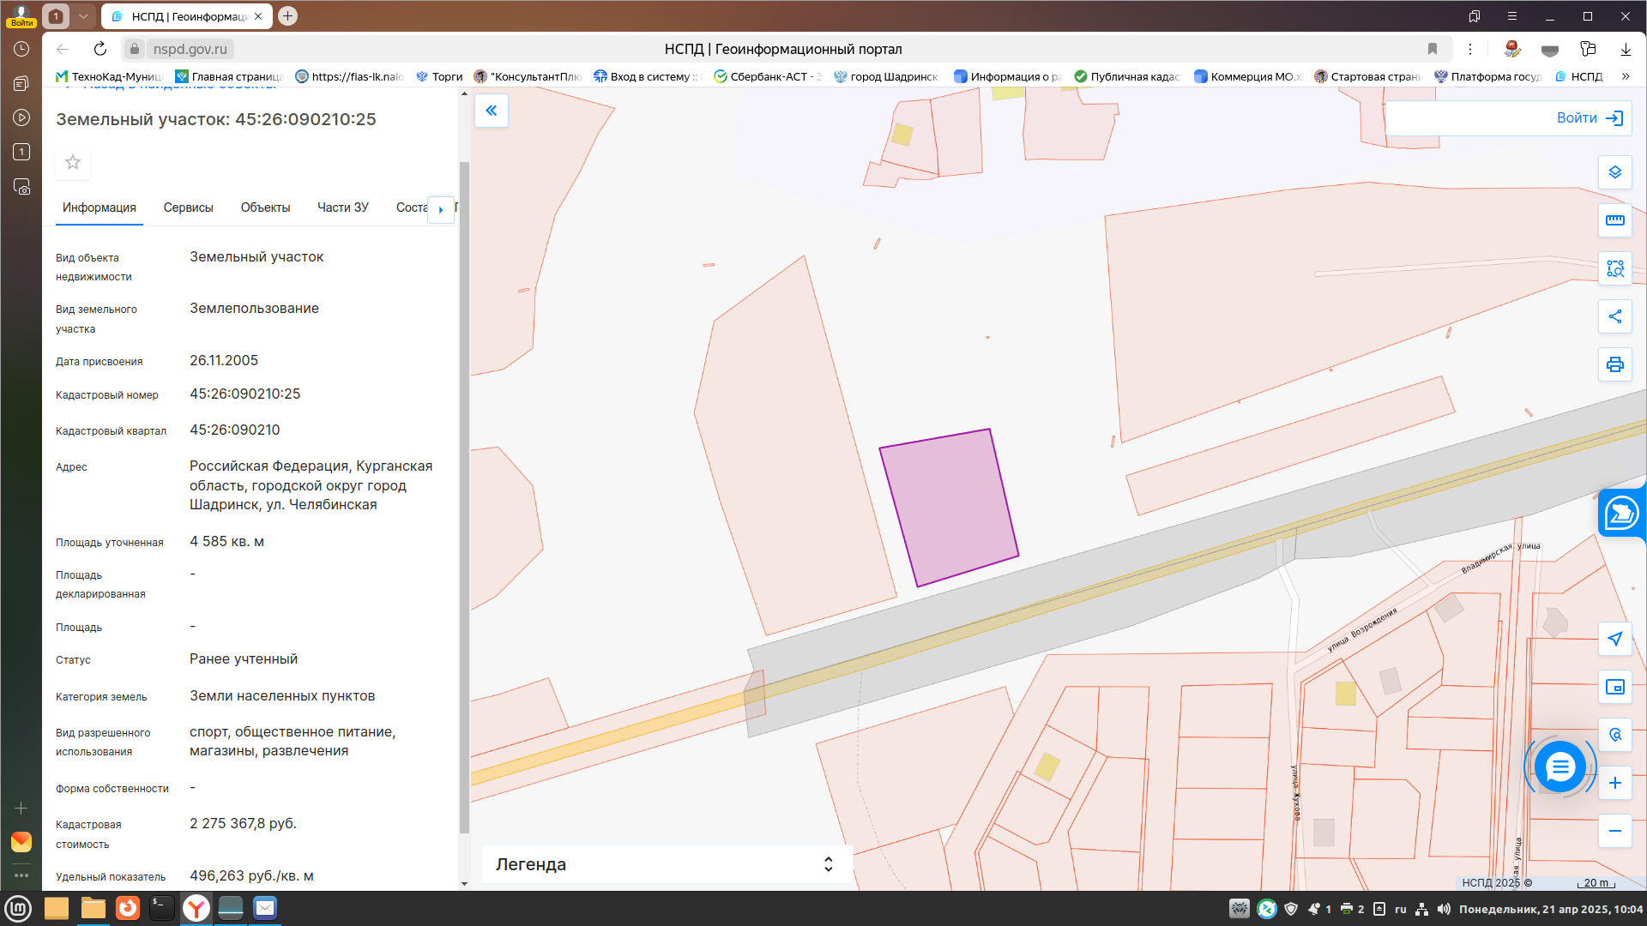Show more tabs with right arrow
This screenshot has width=1647, height=926.
pos(441,209)
